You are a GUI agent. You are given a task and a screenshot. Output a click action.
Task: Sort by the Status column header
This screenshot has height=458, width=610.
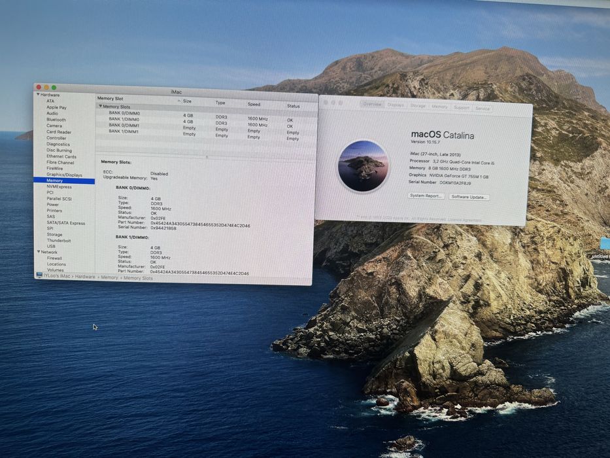pyautogui.click(x=294, y=105)
